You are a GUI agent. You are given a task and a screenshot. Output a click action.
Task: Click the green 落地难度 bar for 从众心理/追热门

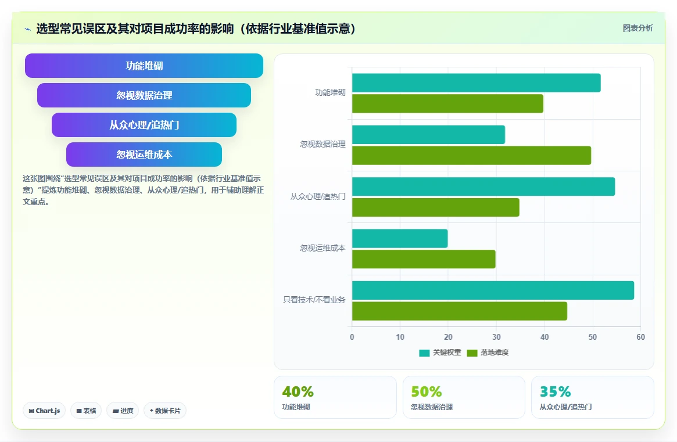click(x=436, y=207)
